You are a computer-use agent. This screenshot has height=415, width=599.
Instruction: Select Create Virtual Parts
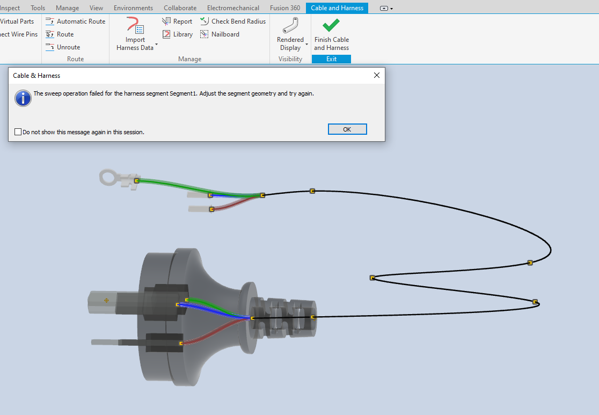pos(17,21)
